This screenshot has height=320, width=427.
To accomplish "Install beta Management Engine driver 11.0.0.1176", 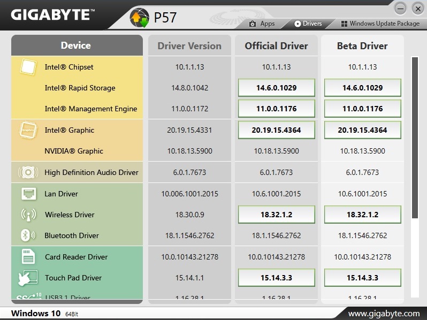I will point(362,109).
